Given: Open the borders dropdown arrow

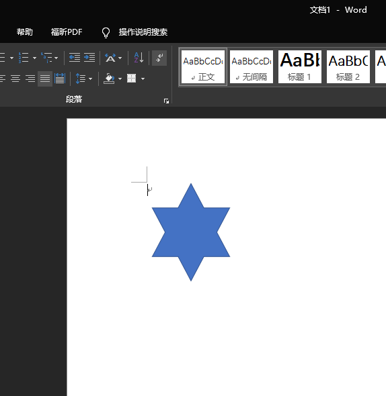Looking at the screenshot, I should click(x=143, y=79).
